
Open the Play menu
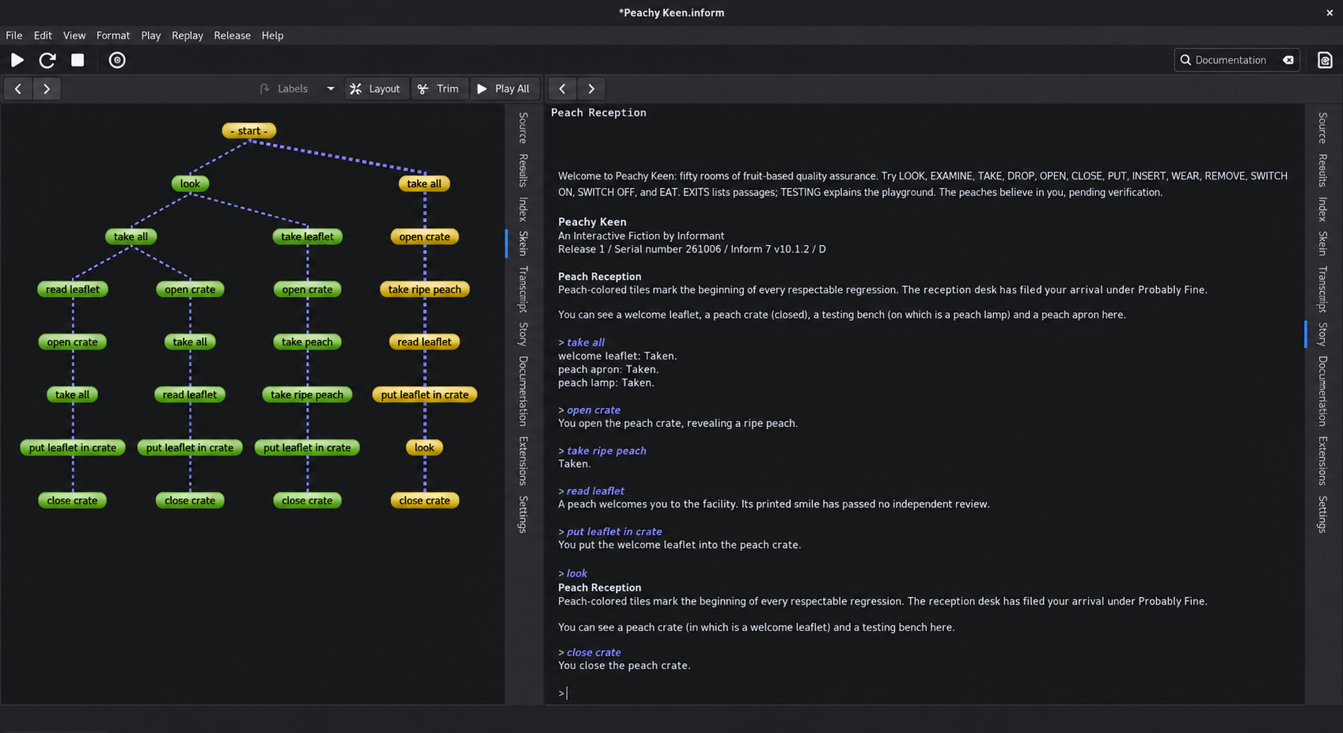tap(151, 36)
